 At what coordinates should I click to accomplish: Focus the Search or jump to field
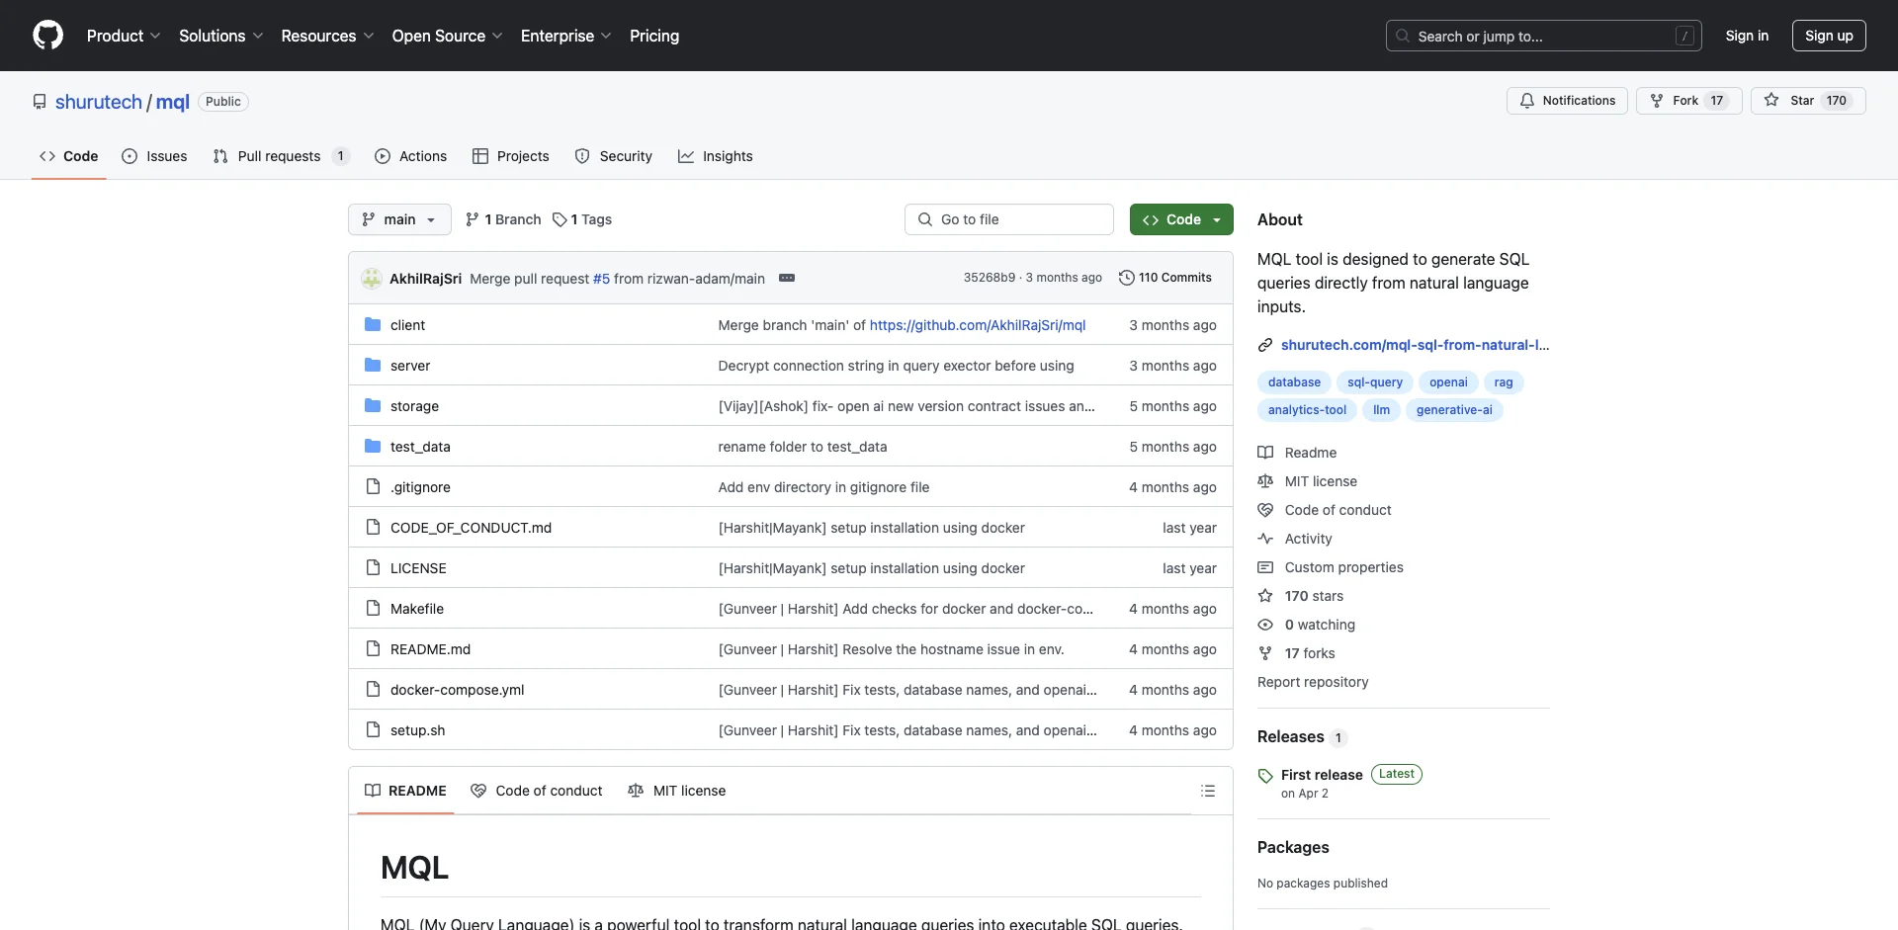pyautogui.click(x=1544, y=36)
